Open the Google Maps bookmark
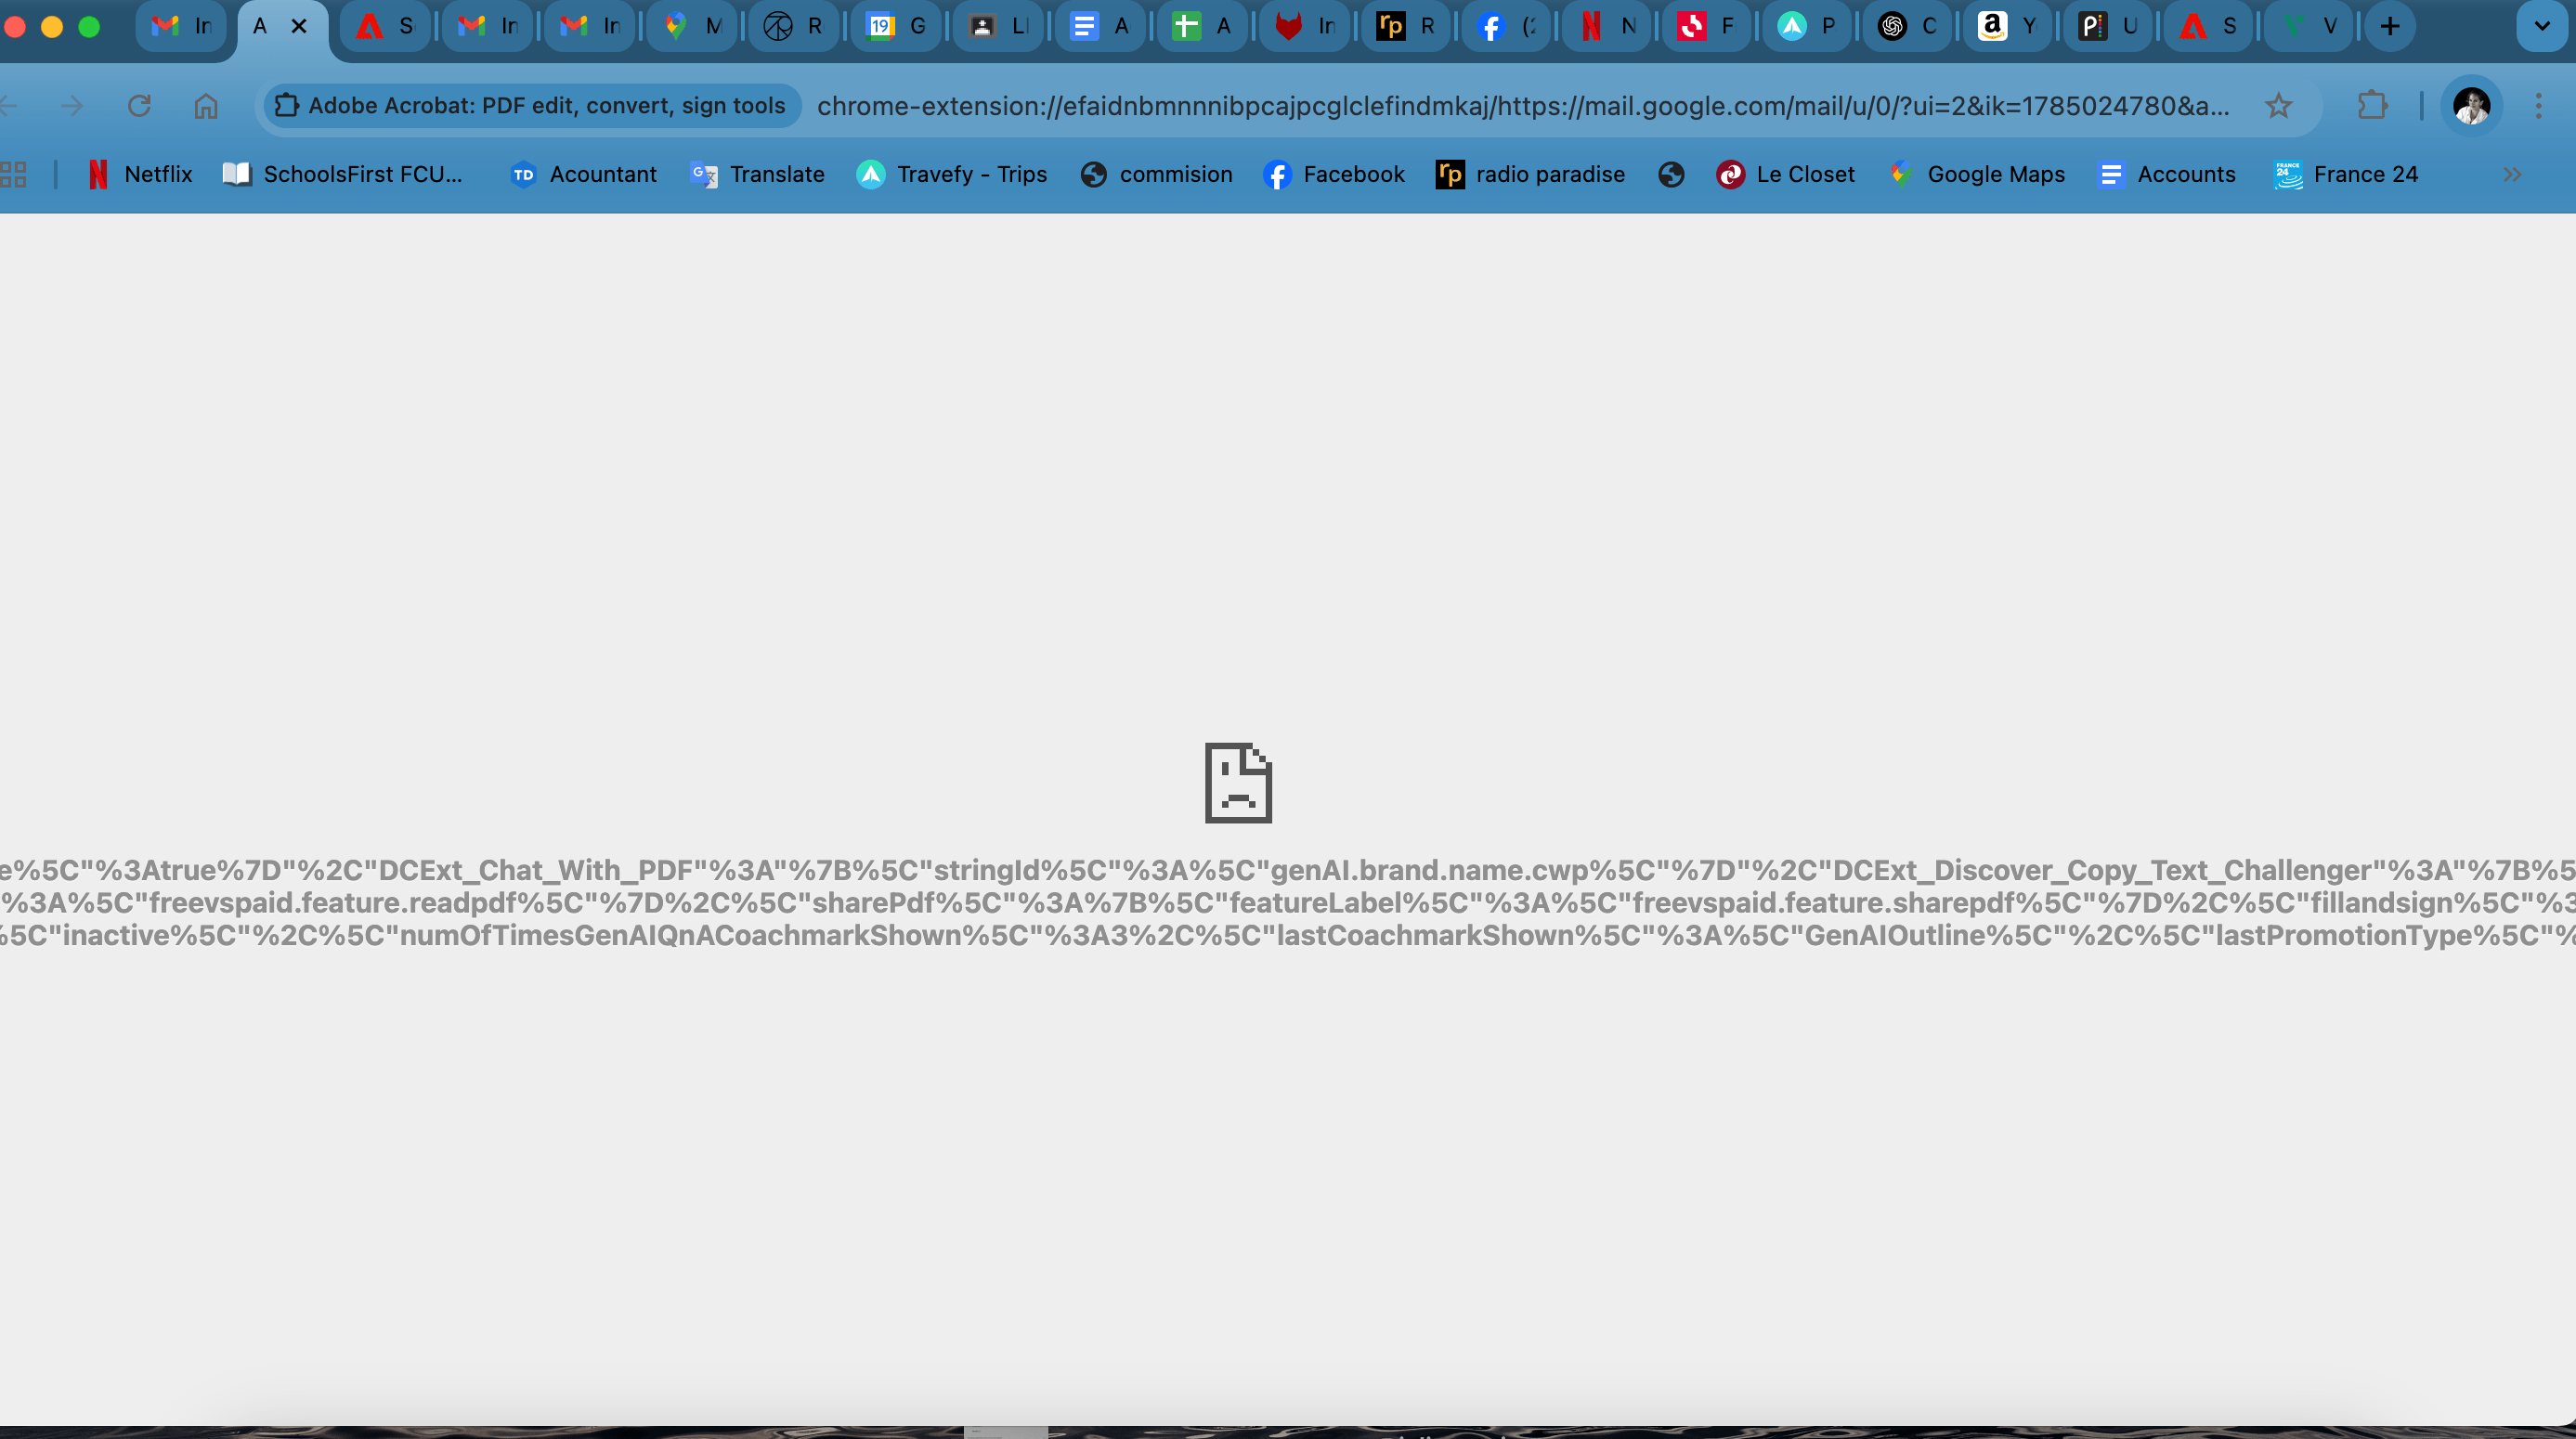Screen dimensions: 2576x1439 (1977, 174)
